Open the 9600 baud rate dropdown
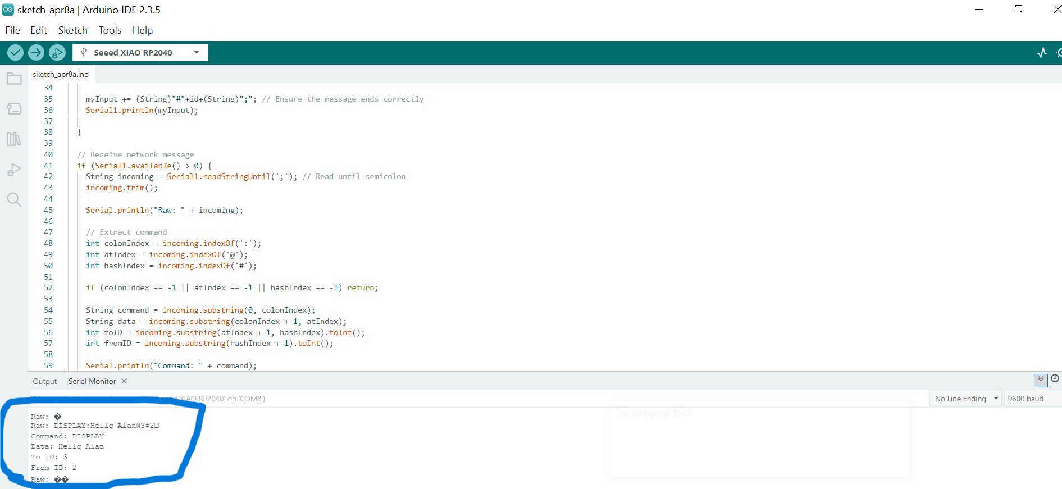The image size is (1062, 489). tap(1032, 399)
